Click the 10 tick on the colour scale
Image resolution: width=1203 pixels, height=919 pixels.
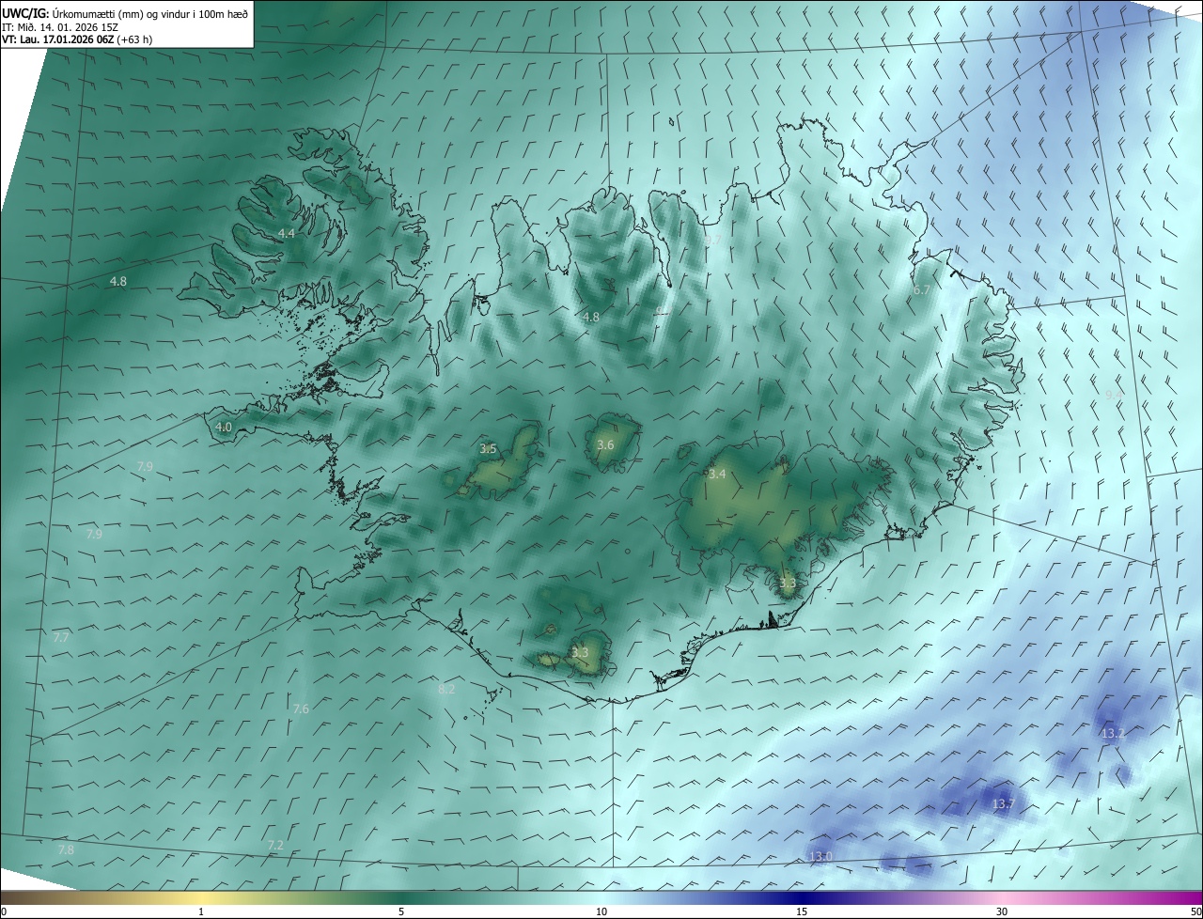coord(601,911)
